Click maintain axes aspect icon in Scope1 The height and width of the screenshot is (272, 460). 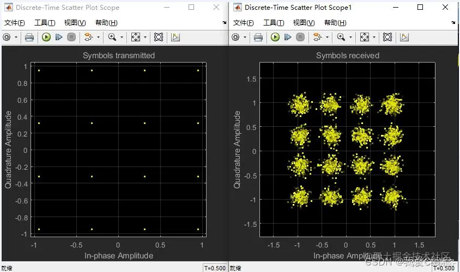pyautogui.click(x=388, y=37)
